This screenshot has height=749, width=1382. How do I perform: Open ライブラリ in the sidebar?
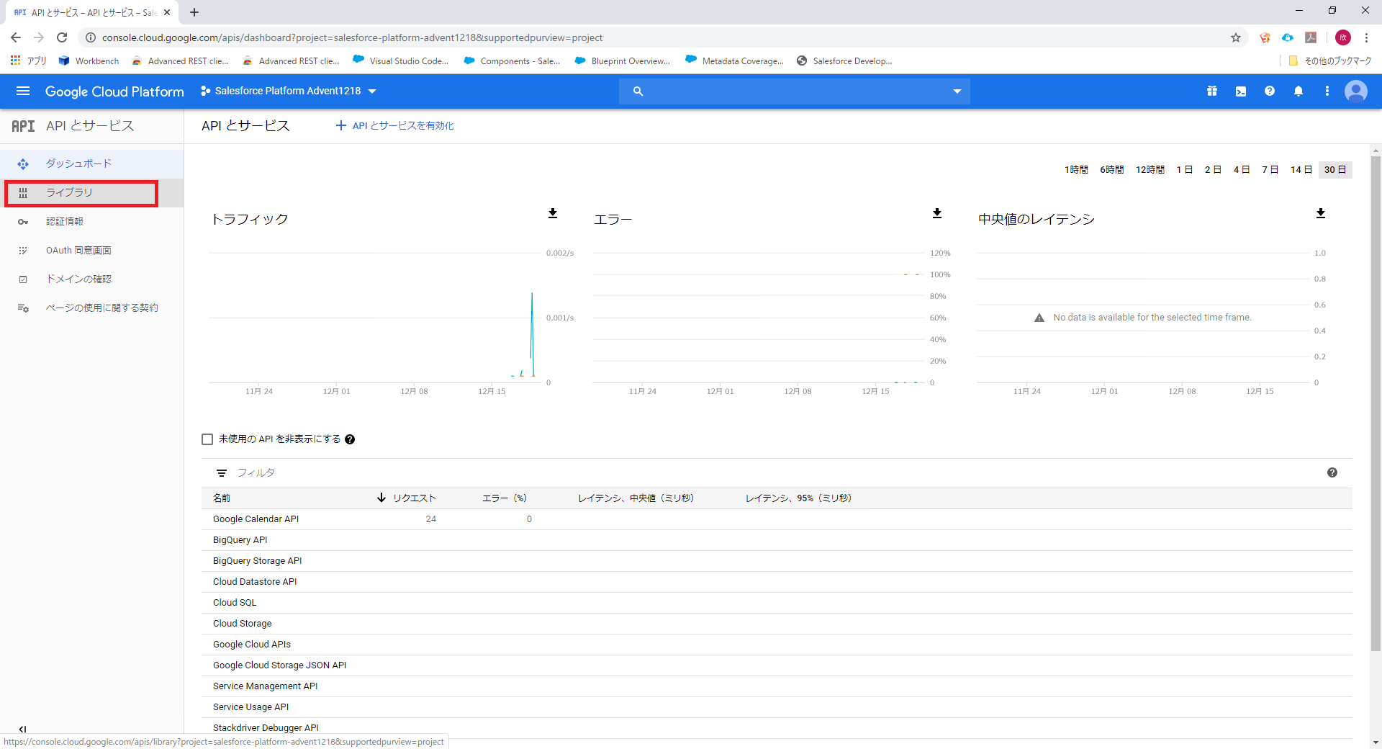[x=92, y=193]
